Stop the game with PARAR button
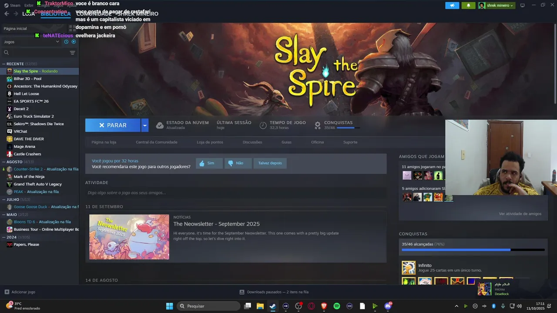The height and width of the screenshot is (313, 557). (x=113, y=125)
